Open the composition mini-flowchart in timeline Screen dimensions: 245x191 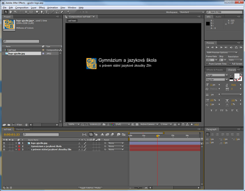coord(84,134)
